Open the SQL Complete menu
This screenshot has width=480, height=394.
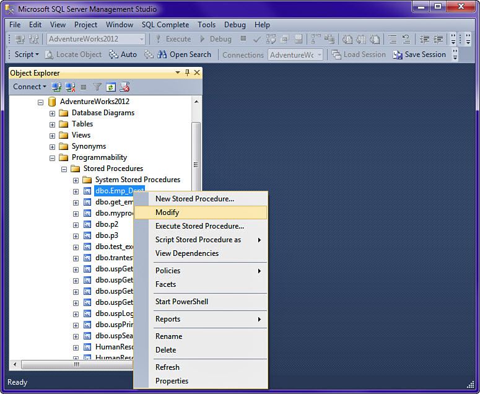[x=165, y=25]
